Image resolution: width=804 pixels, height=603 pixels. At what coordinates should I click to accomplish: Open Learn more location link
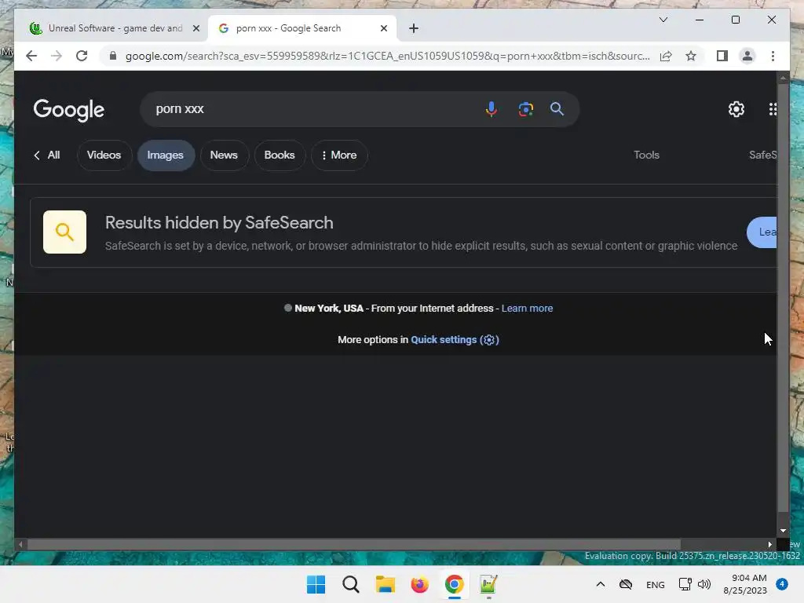tap(527, 308)
